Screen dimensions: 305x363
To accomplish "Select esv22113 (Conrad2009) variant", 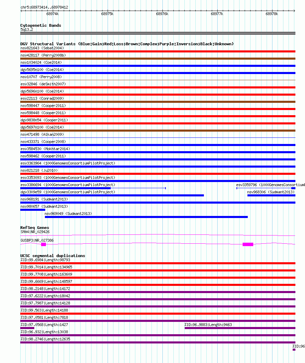I will pos(42,98).
